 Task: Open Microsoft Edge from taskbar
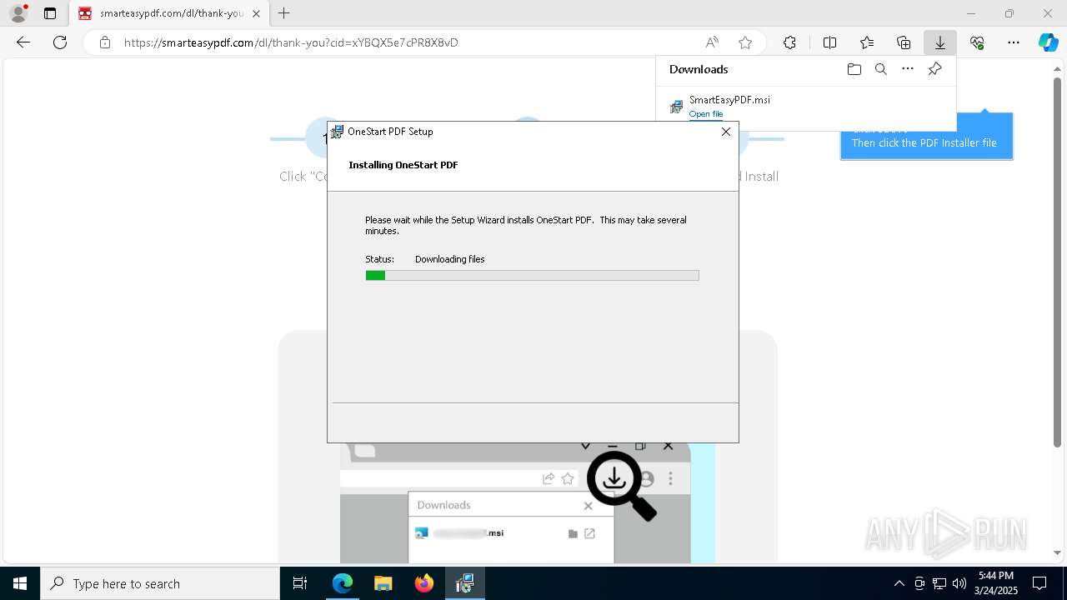[343, 583]
